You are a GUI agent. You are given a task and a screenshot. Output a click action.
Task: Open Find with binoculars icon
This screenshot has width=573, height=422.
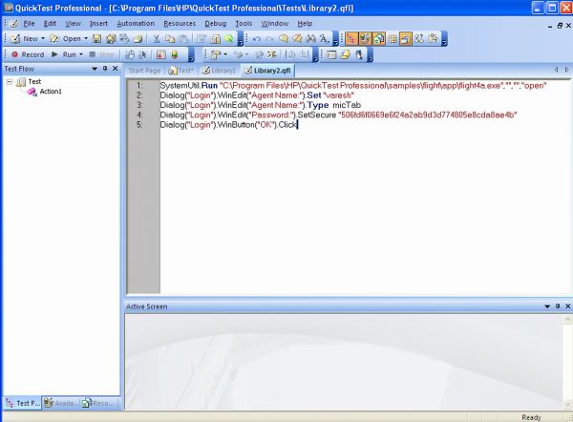310,39
